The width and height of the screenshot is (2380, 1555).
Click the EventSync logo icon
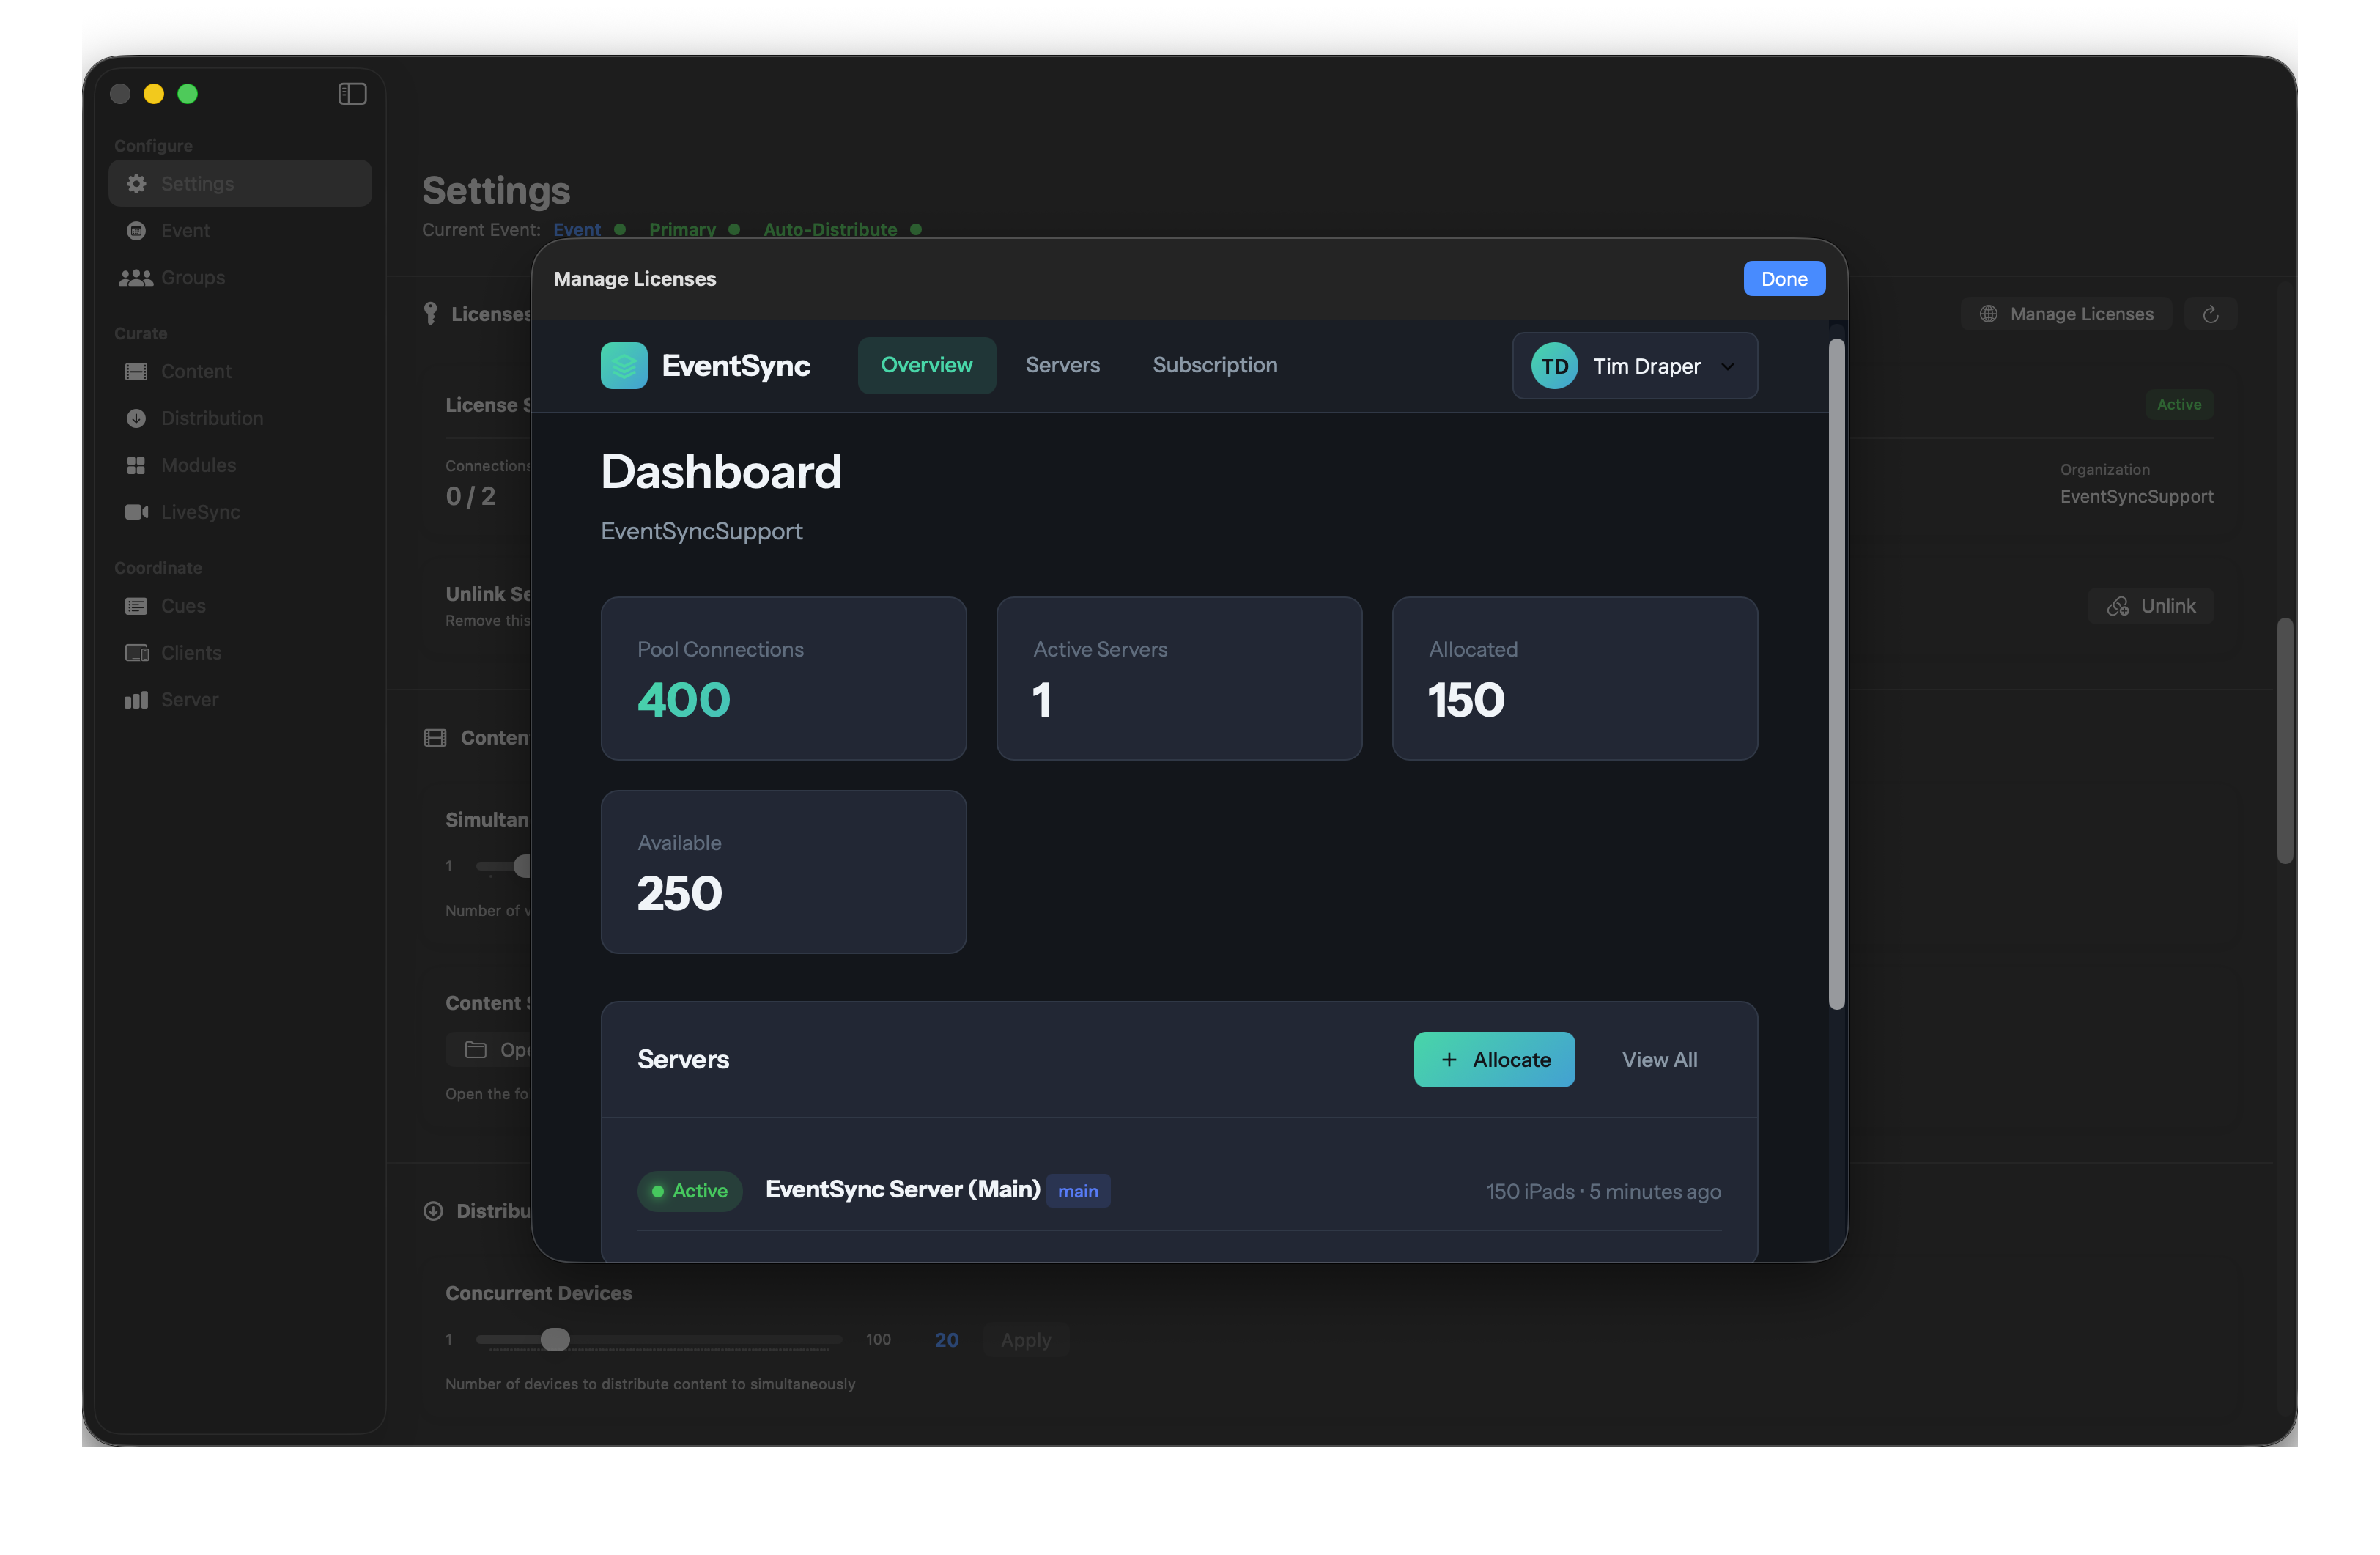(624, 366)
